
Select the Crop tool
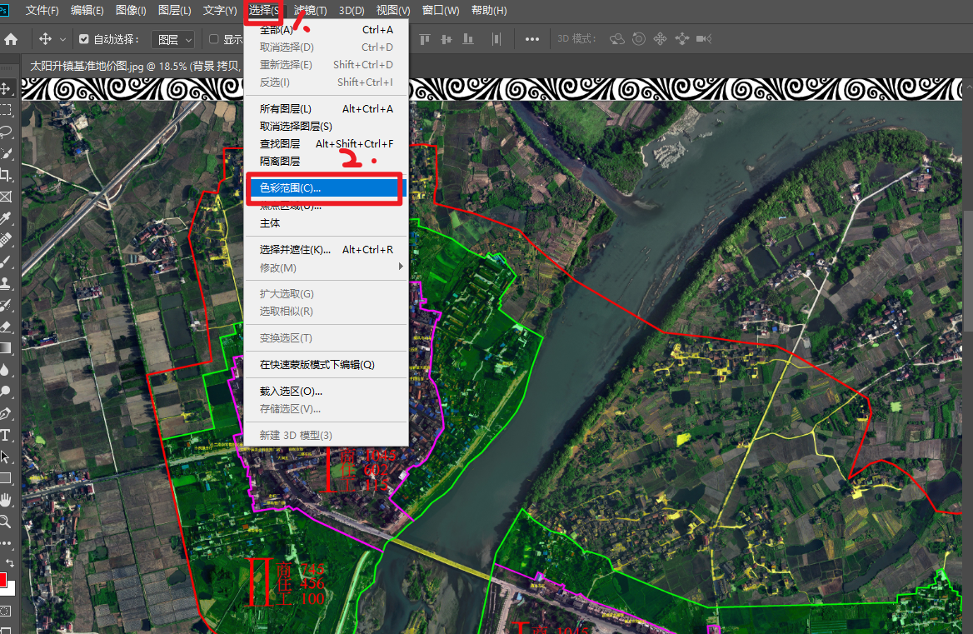coord(5,176)
